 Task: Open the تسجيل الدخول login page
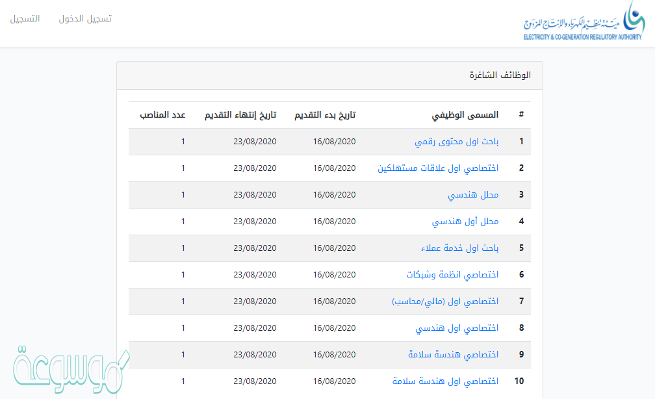coord(85,19)
